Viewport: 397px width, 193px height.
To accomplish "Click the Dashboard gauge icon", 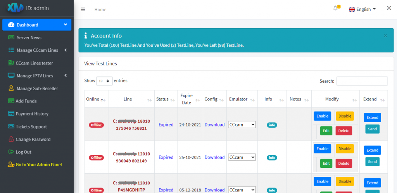I will (11, 25).
